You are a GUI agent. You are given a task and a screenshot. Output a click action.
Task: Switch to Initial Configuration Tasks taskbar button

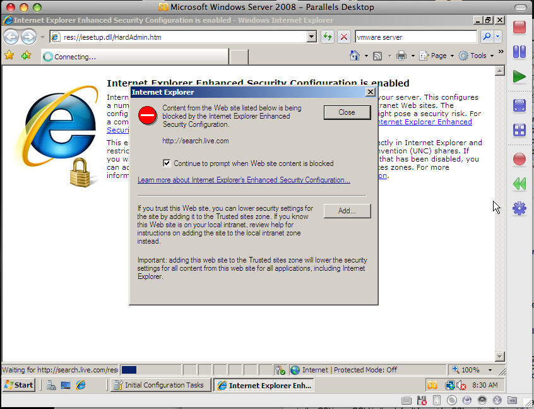point(161,385)
